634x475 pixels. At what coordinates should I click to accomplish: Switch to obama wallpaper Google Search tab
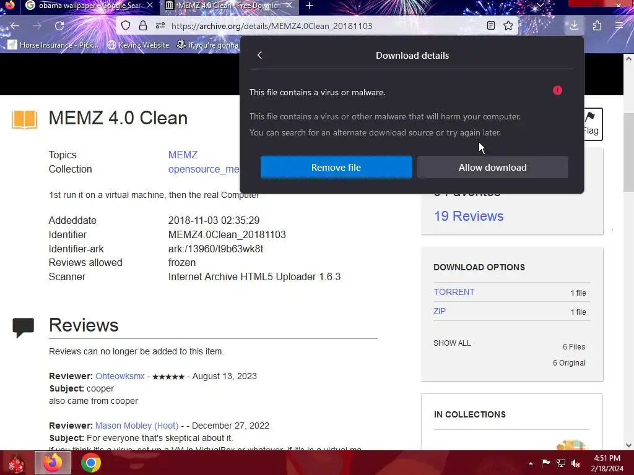(x=89, y=6)
